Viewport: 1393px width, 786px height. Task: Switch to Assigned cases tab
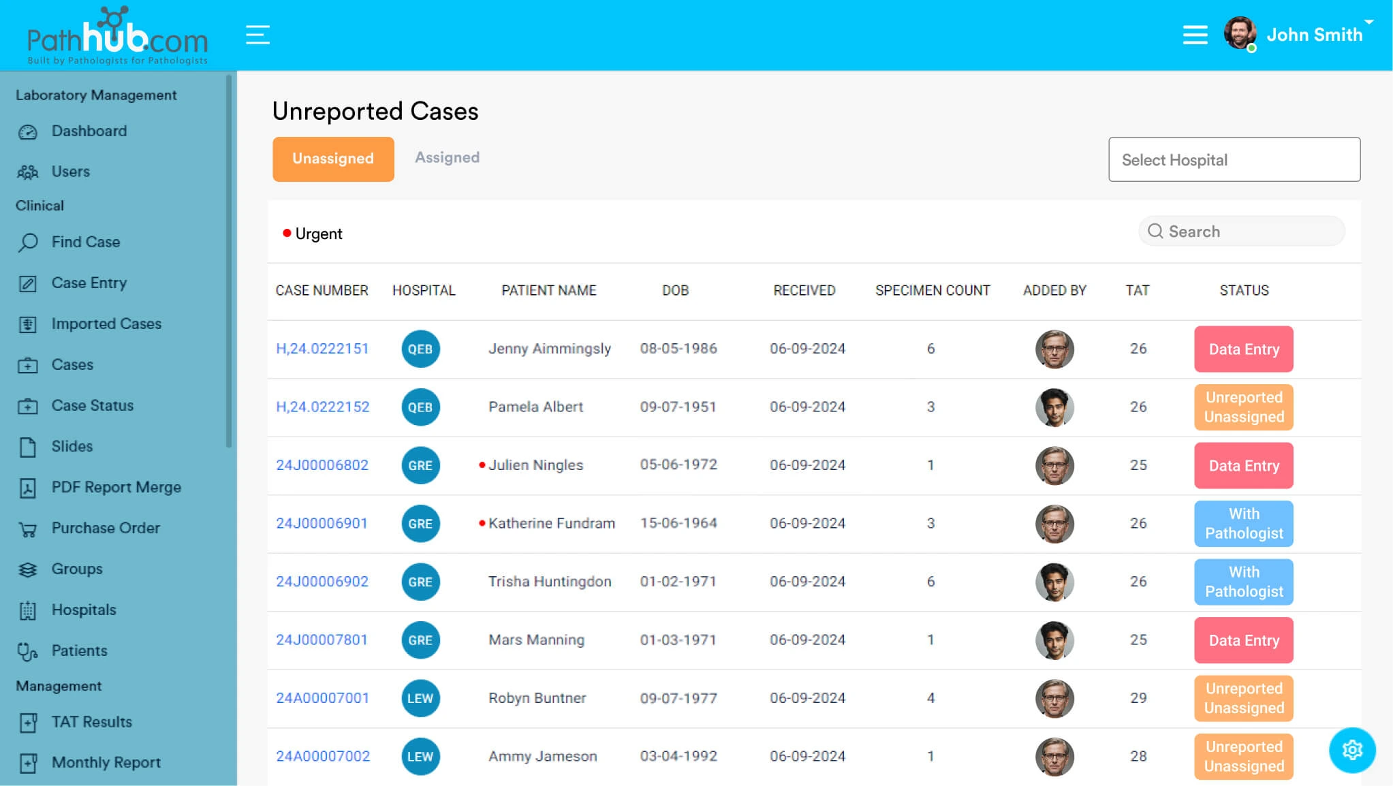(x=448, y=159)
